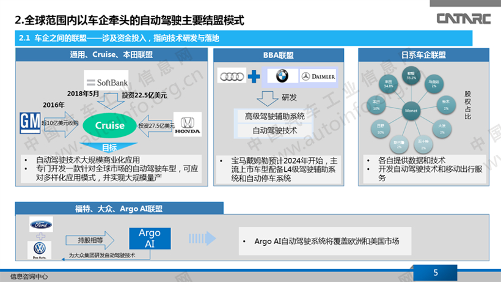Click the GM logo
Screen dimensions: 501x282
pyautogui.click(x=30, y=122)
